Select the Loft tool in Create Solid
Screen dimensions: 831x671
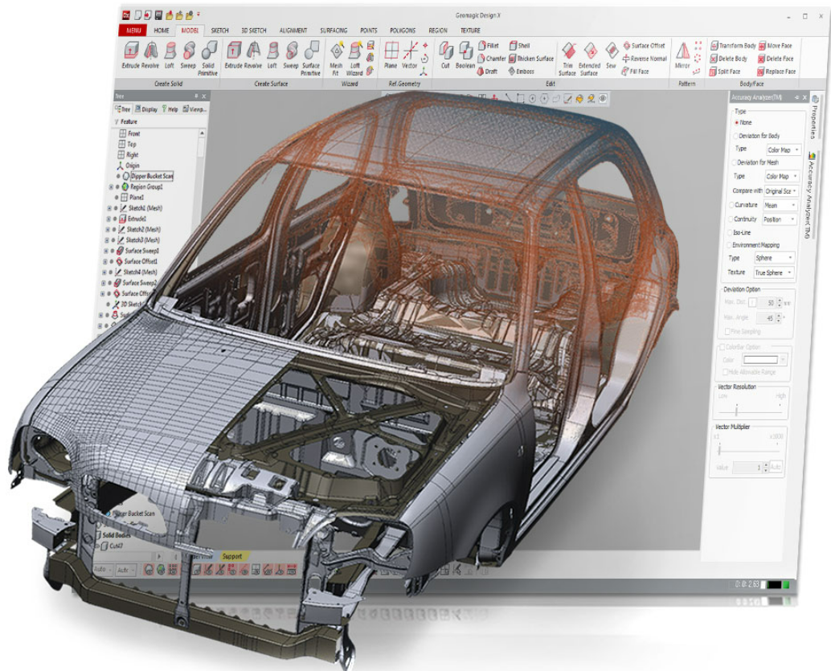click(x=170, y=55)
